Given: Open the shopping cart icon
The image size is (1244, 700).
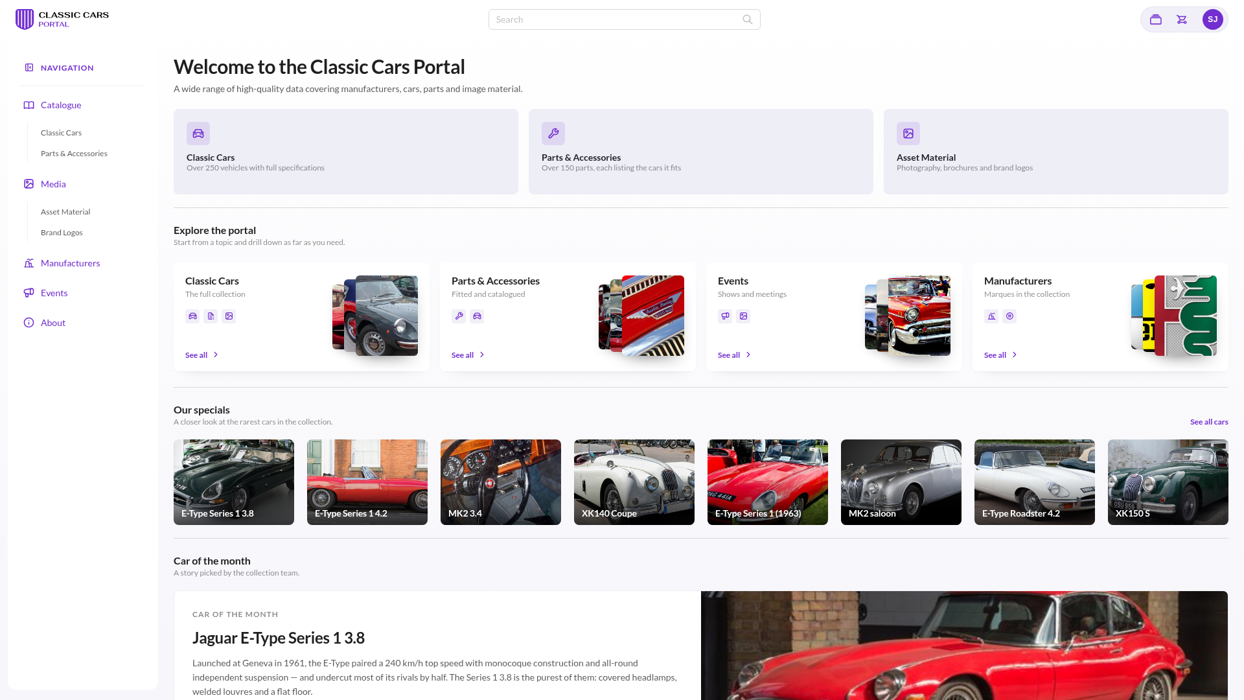Looking at the screenshot, I should pos(1182,19).
